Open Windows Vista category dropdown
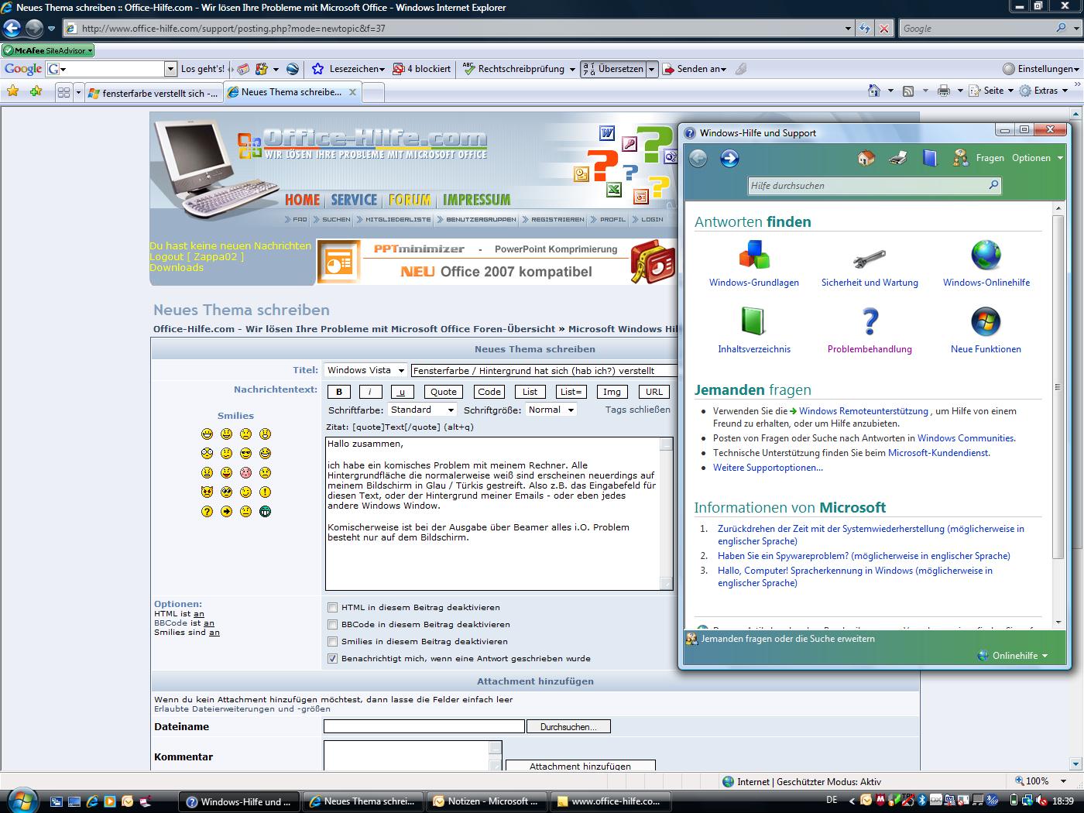 365,370
